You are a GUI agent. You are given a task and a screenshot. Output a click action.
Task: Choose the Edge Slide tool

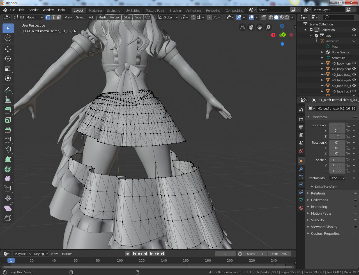[x=8, y=189]
